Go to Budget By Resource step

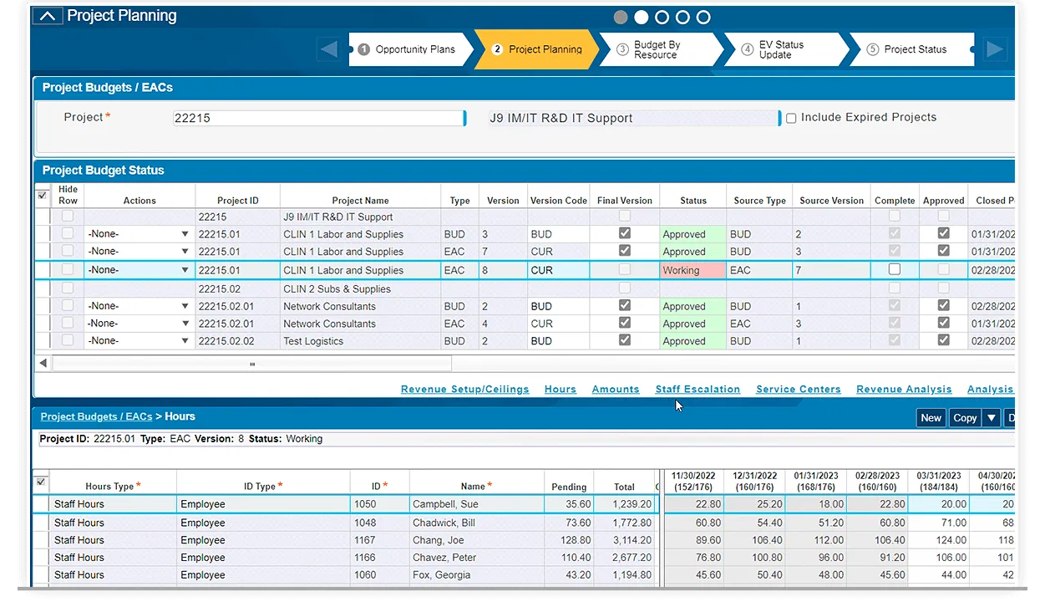657,49
